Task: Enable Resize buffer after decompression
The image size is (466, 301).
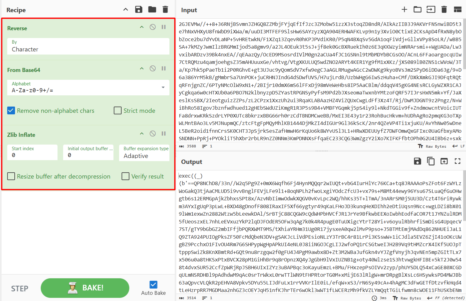Action: [x=11, y=176]
